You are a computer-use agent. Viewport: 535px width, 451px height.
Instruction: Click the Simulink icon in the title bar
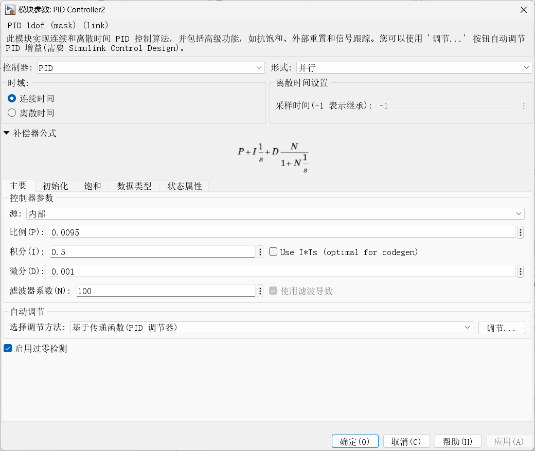(x=10, y=10)
